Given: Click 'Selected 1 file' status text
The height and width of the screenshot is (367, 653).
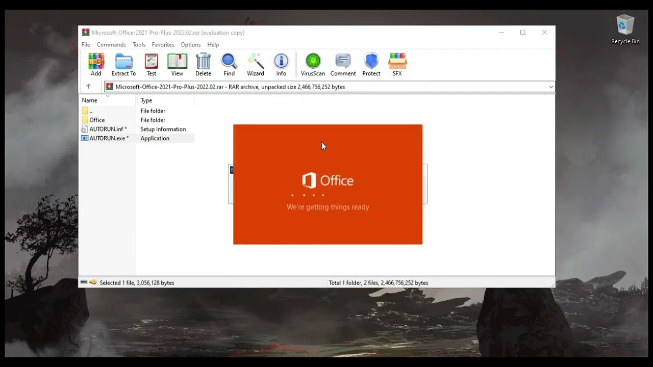Looking at the screenshot, I should point(137,283).
